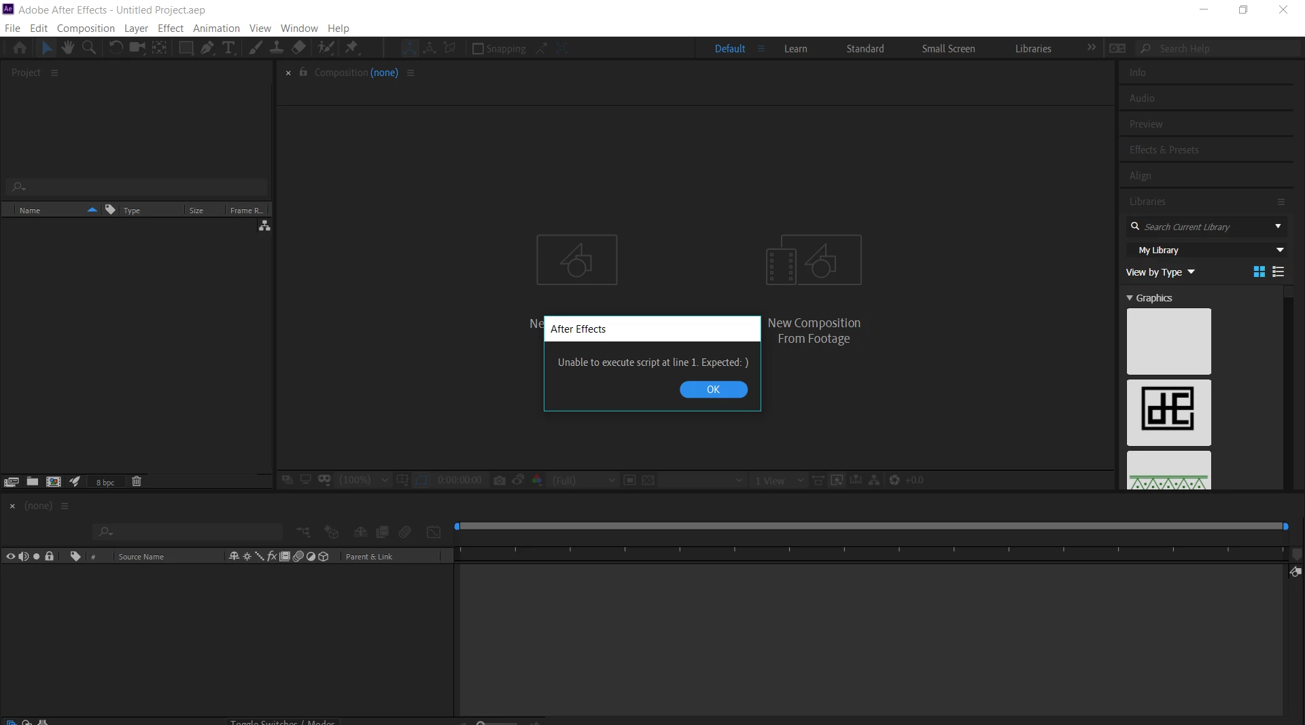Toggle the video eye column in timeline
The image size is (1305, 725).
coord(10,557)
